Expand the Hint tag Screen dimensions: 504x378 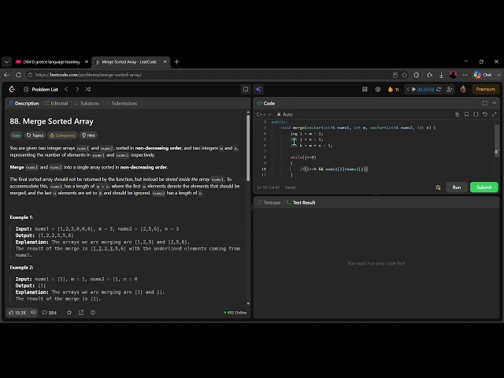point(88,135)
